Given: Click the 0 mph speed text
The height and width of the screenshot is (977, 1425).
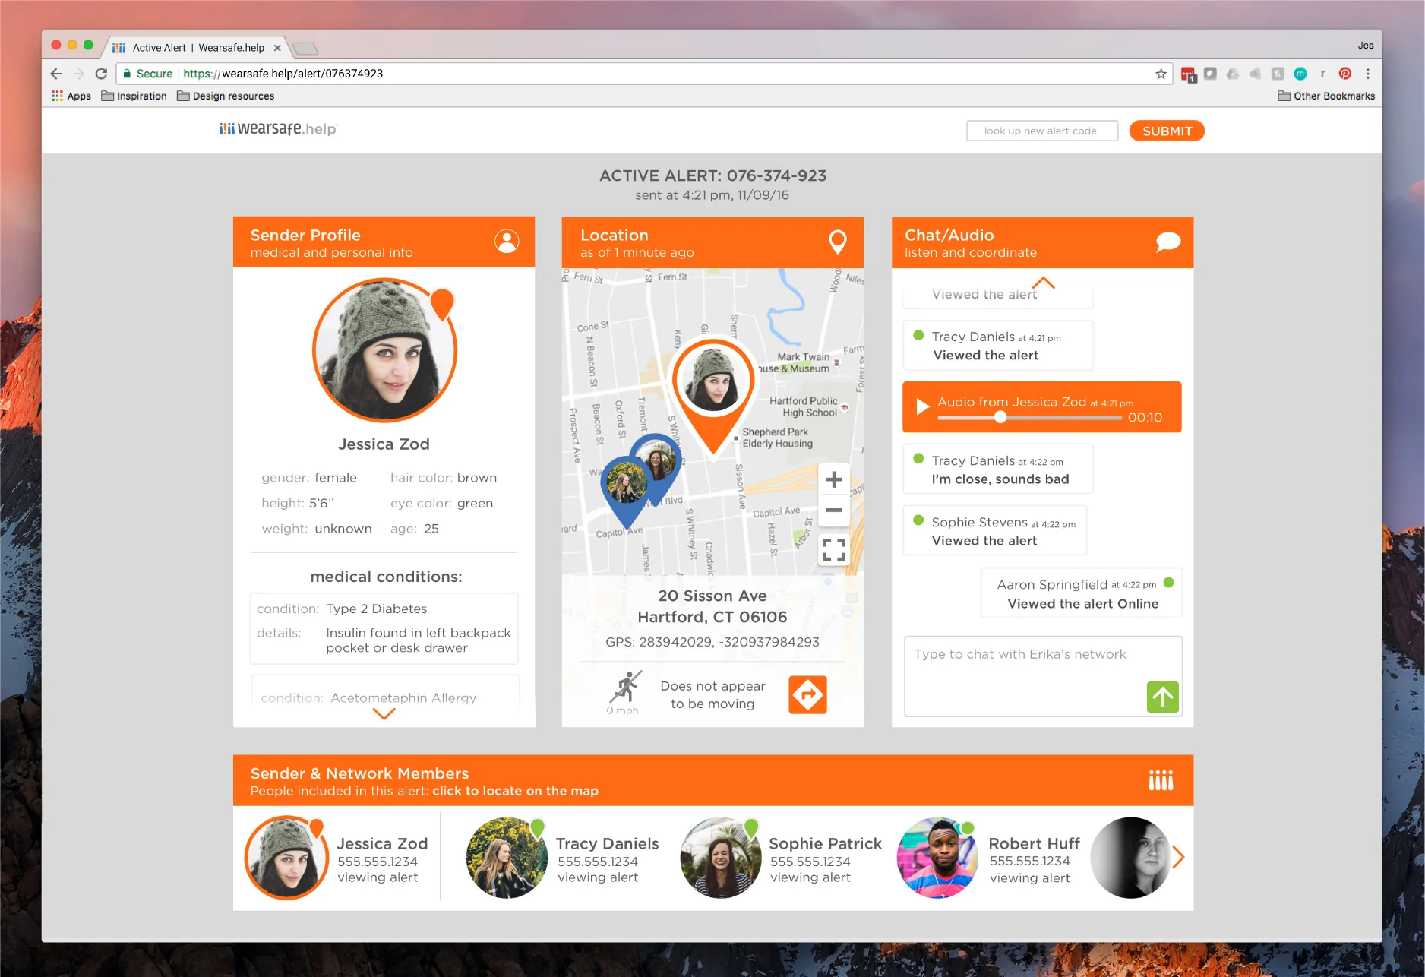Looking at the screenshot, I should pyautogui.click(x=622, y=710).
